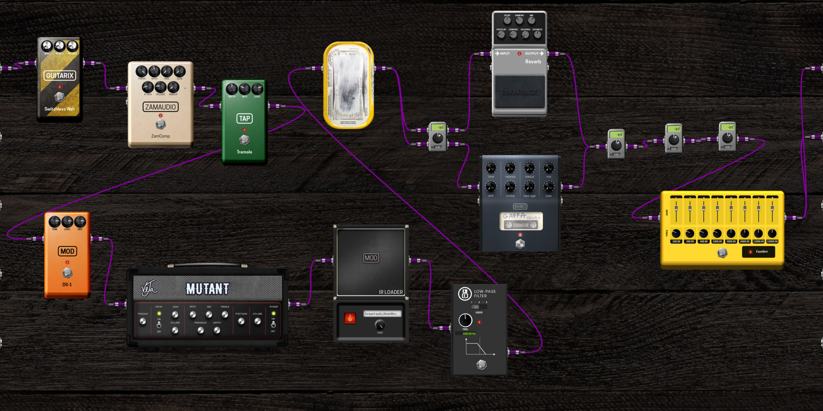Click the Tremolo DEPTH knob
Viewport: 823px width, 411px height.
pos(232,89)
